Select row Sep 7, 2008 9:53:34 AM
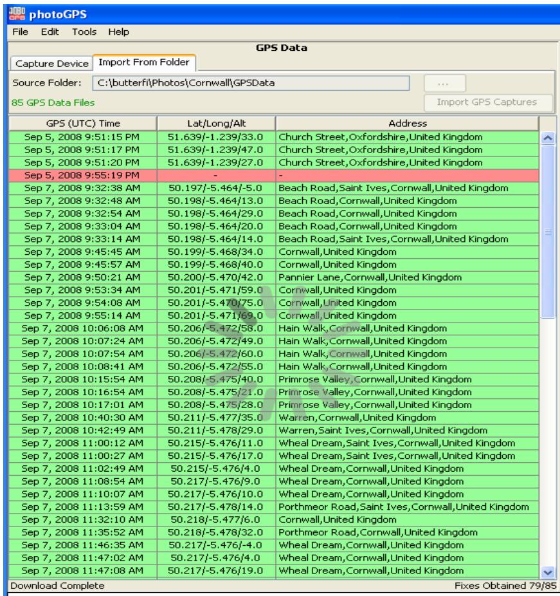560x596 pixels. coord(274,290)
